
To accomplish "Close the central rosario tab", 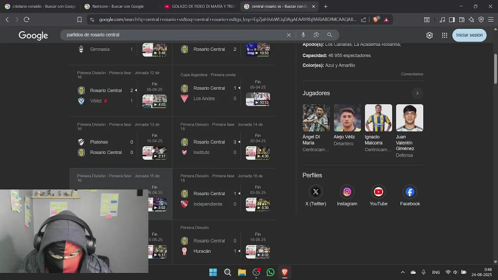I will 314,6.
